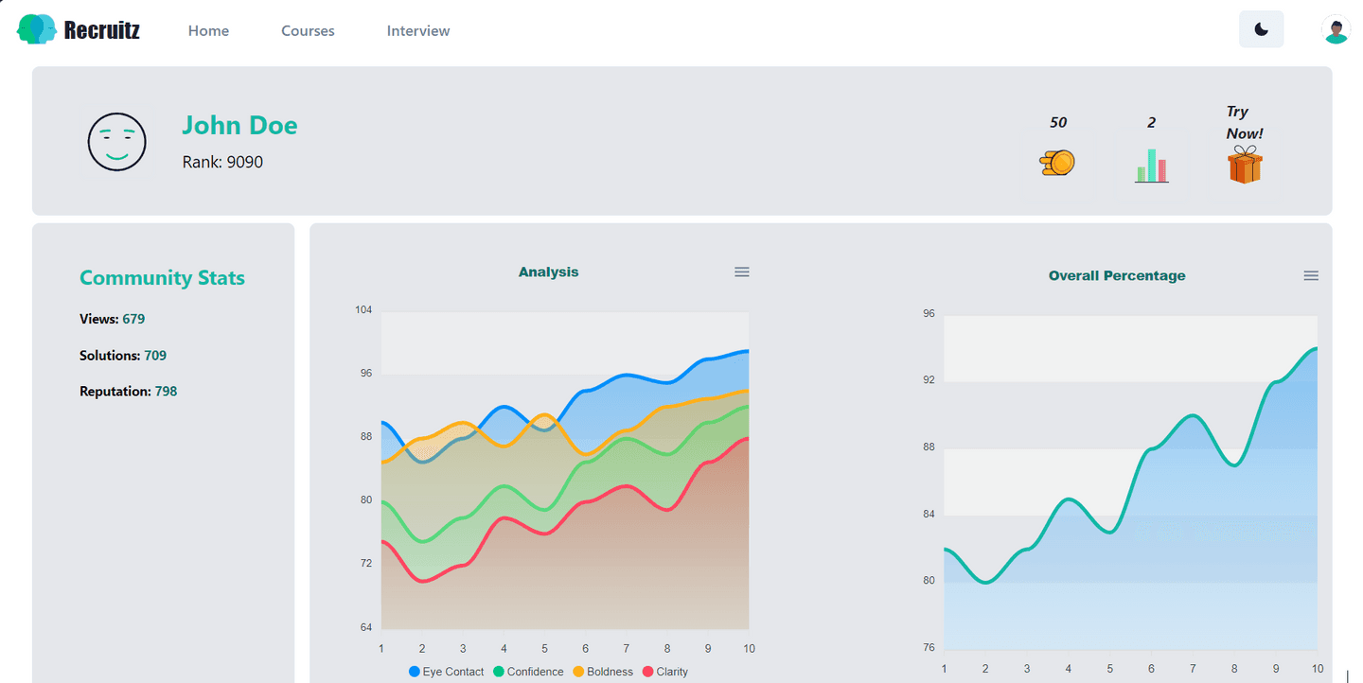Click the Recruitz brand name text
Image resolution: width=1363 pixels, height=683 pixels.
pos(102,30)
